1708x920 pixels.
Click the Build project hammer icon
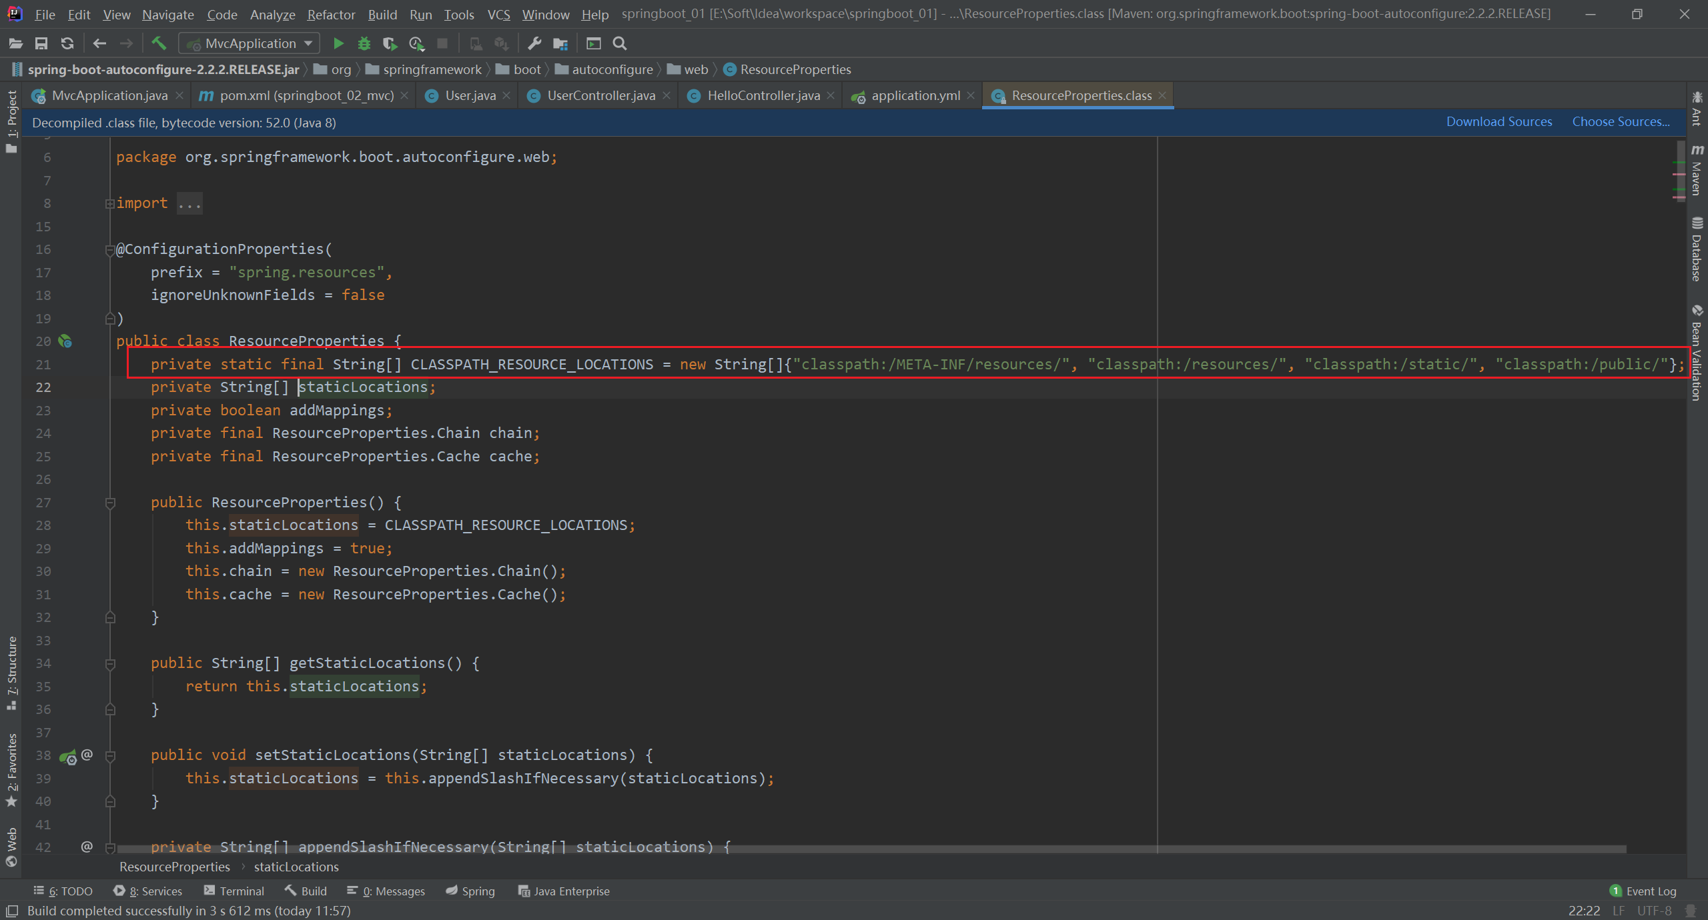tap(159, 43)
